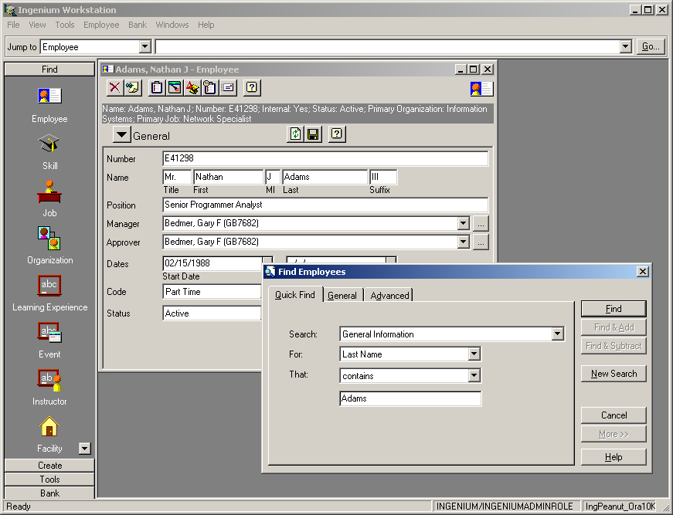
Task: Open the General section dropdown arrow
Action: pos(122,135)
